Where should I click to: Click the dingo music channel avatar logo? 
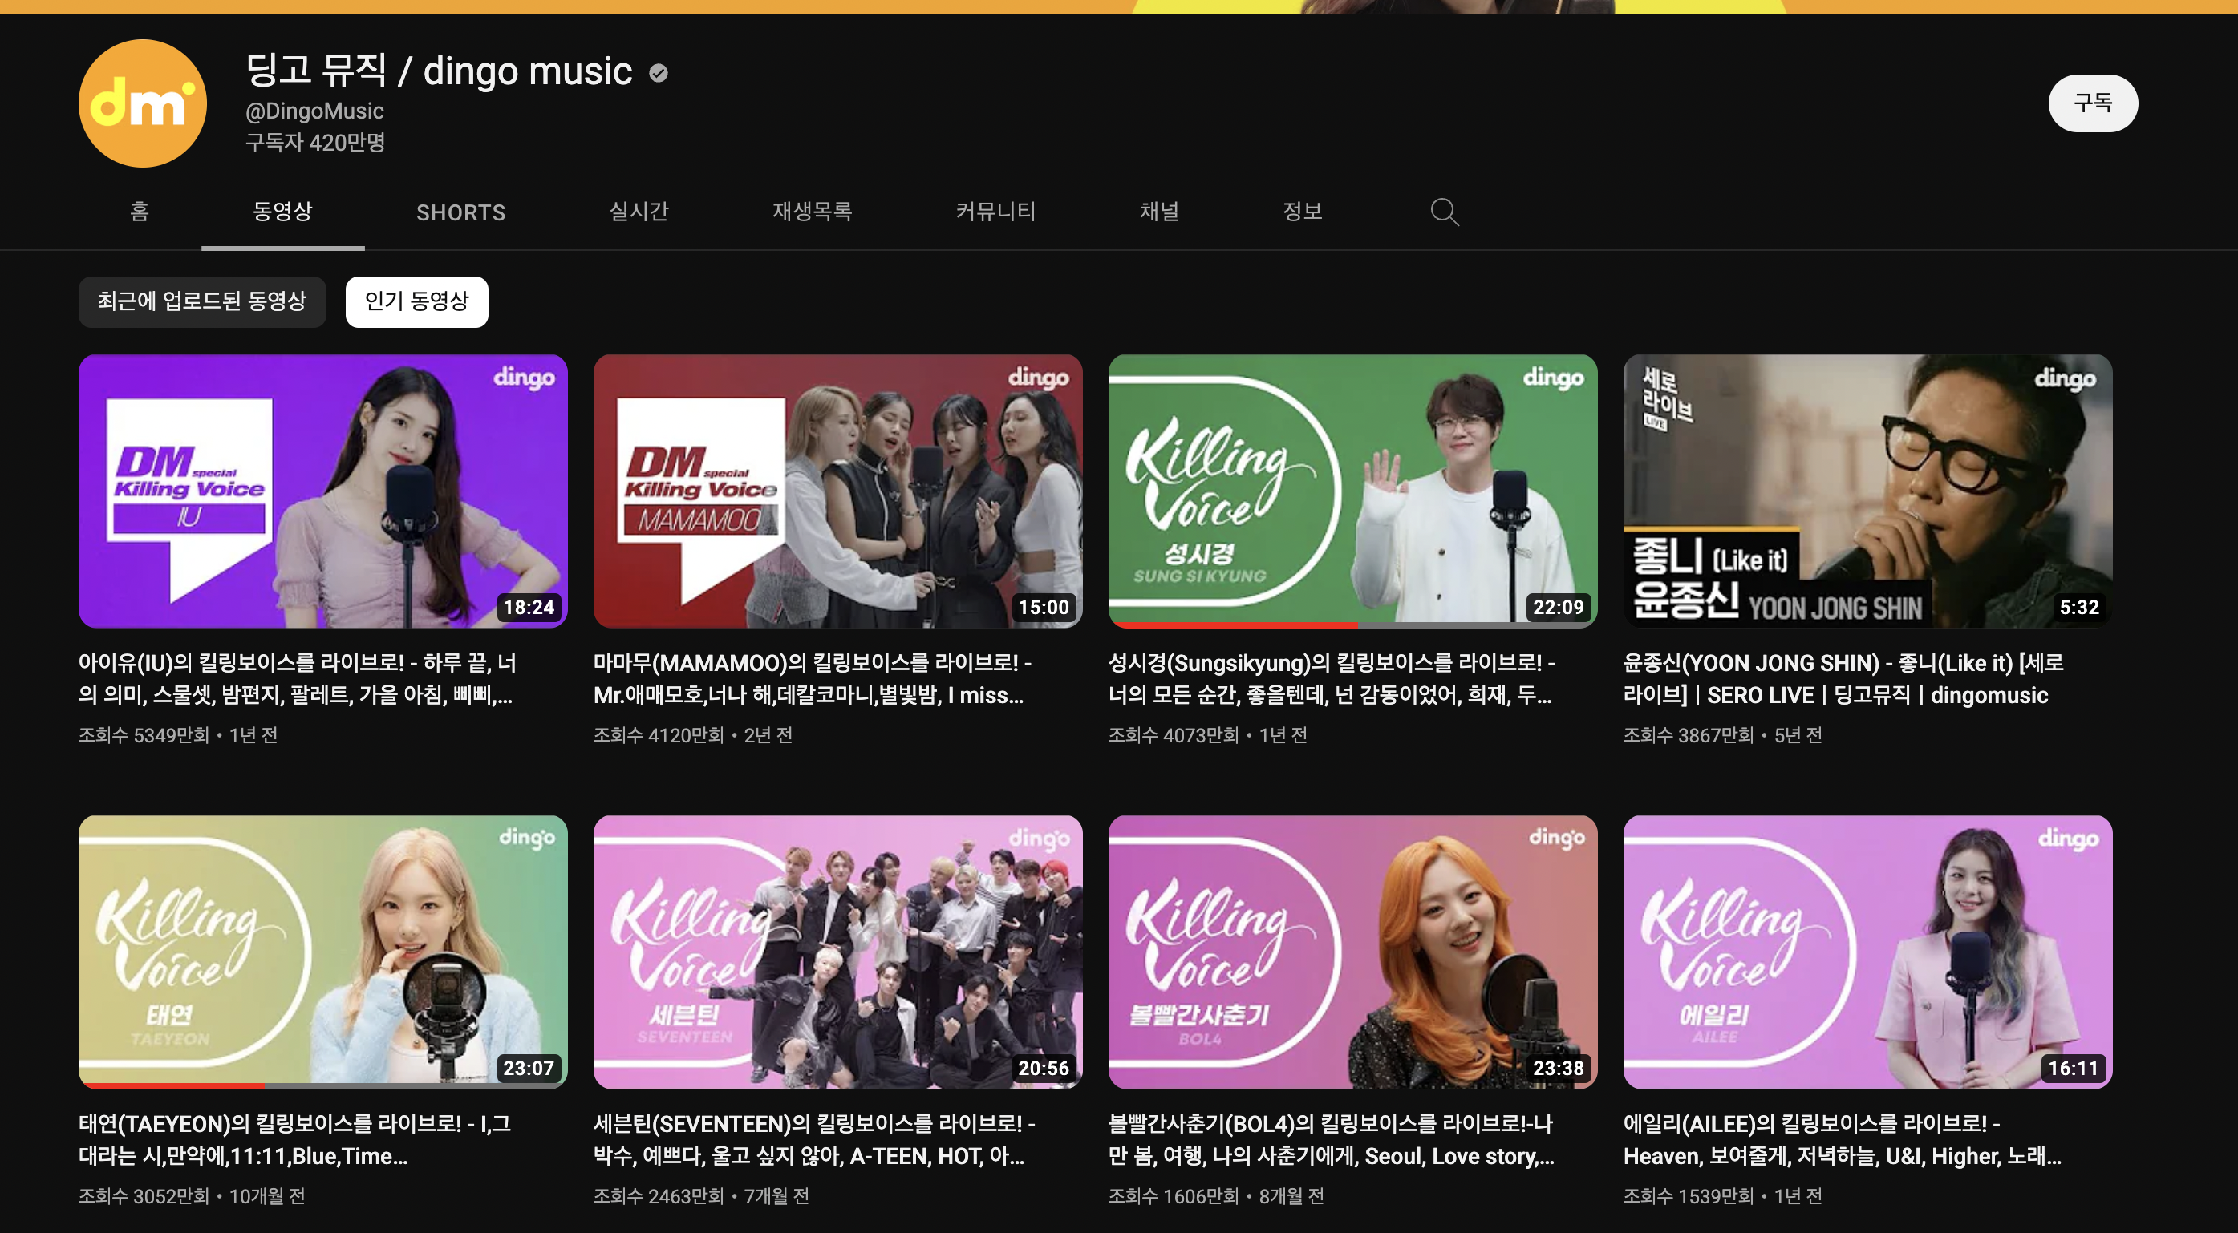[143, 103]
